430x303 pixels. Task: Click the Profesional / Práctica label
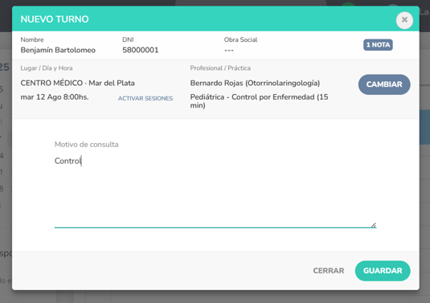[220, 68]
